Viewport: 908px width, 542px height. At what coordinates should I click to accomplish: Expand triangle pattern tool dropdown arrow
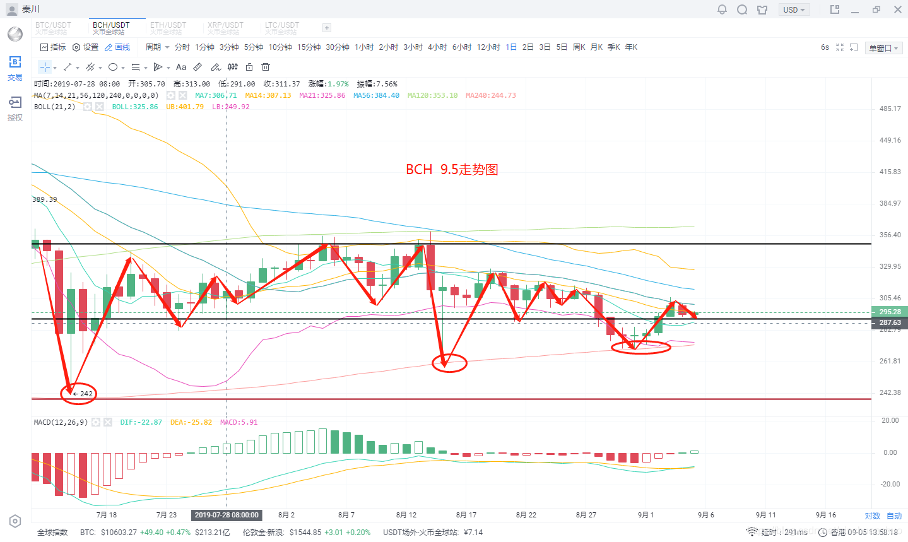pyautogui.click(x=168, y=68)
